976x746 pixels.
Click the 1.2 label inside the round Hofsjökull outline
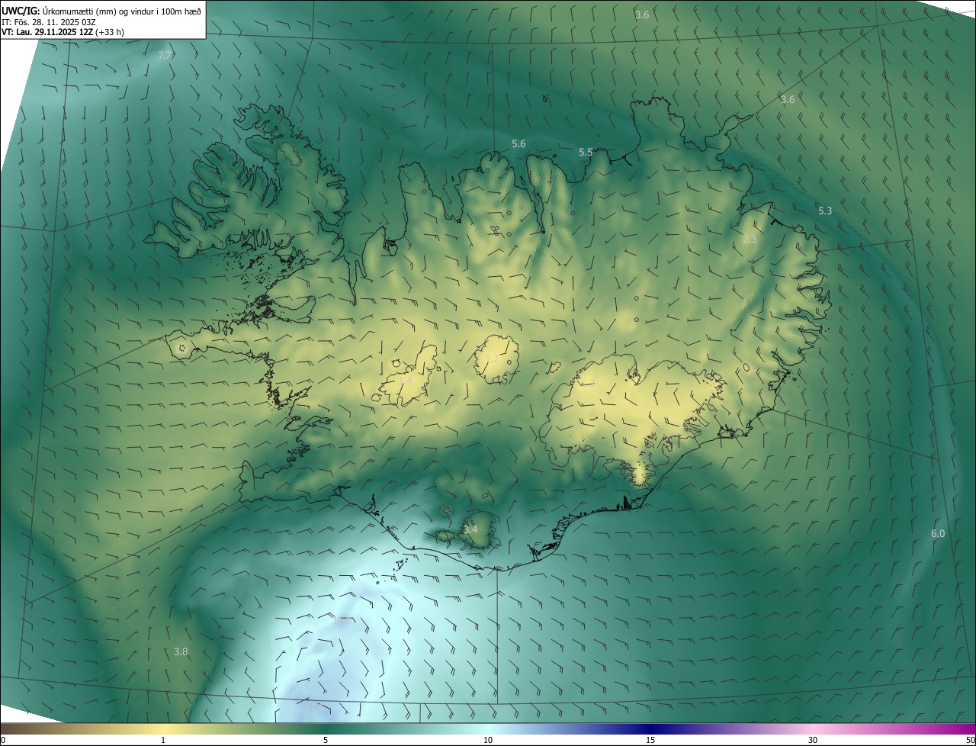492,359
